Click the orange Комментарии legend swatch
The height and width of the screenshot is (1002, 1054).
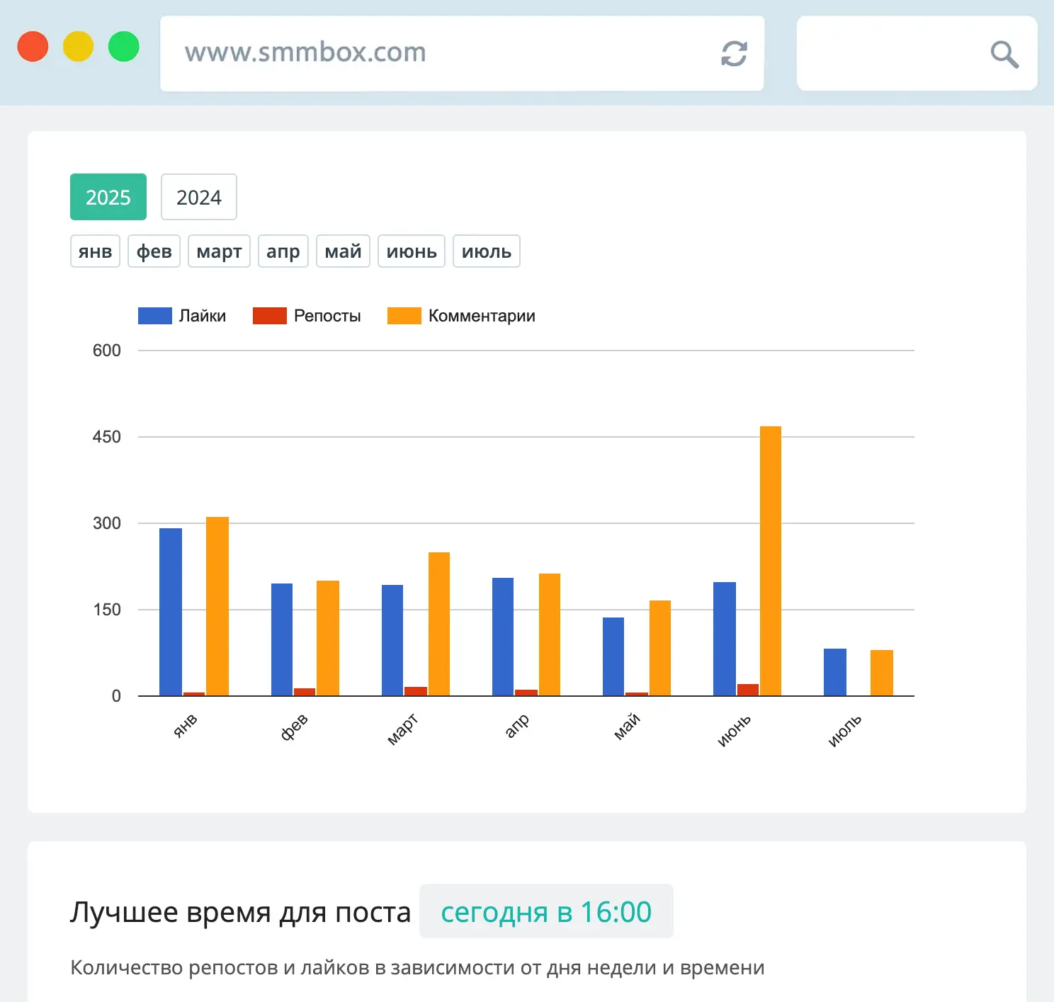click(404, 316)
